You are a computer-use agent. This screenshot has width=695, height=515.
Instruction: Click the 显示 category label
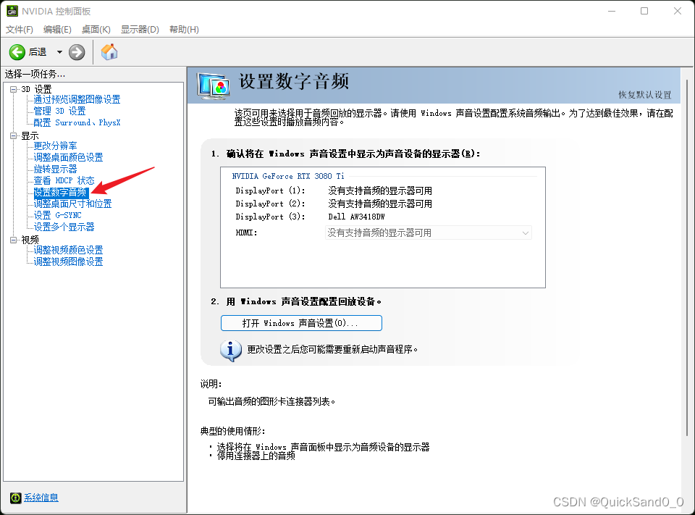click(x=30, y=135)
